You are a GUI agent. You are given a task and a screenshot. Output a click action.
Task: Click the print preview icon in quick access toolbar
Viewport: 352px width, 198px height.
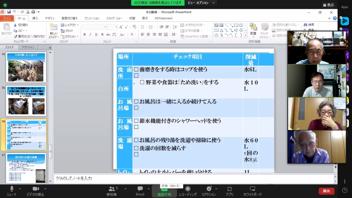pyautogui.click(x=27, y=12)
